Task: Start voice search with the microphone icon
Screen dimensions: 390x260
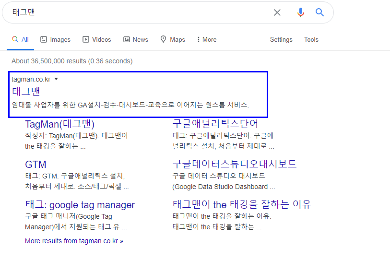Action: [x=300, y=12]
